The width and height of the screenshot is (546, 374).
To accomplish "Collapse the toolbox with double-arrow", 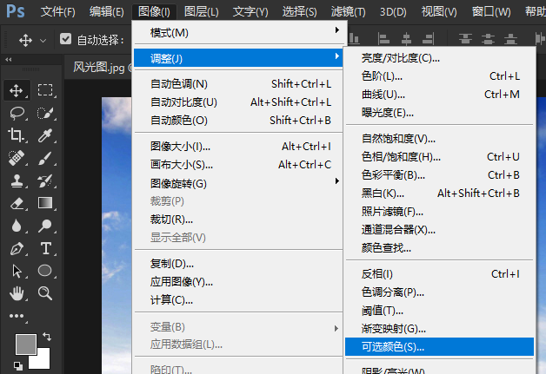I will point(9,60).
